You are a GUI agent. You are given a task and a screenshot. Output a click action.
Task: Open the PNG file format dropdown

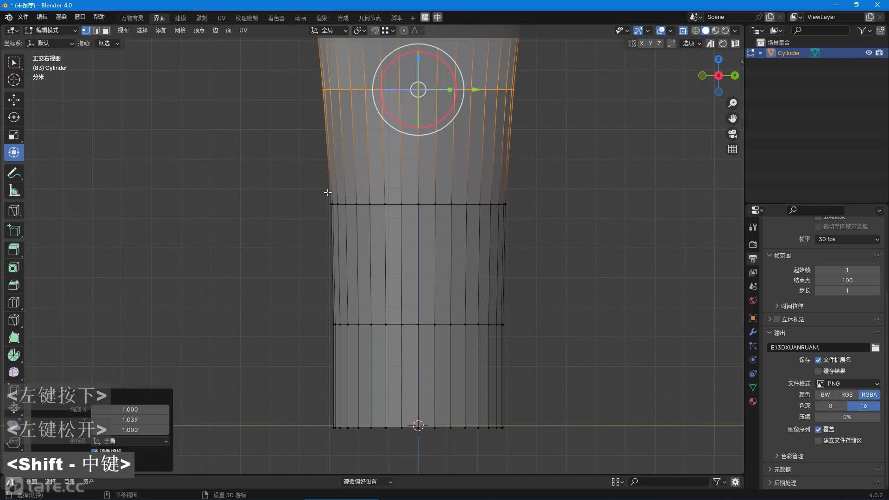(847, 384)
